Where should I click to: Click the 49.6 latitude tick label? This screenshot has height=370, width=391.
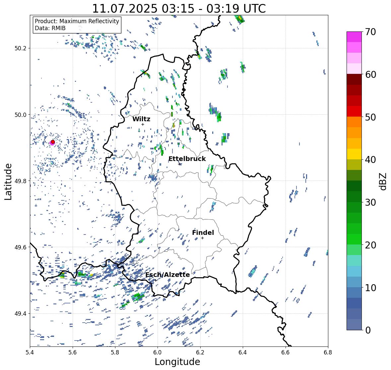21,247
